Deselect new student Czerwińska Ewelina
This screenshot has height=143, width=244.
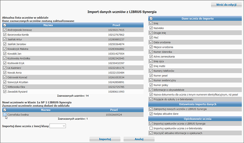click(5, 114)
